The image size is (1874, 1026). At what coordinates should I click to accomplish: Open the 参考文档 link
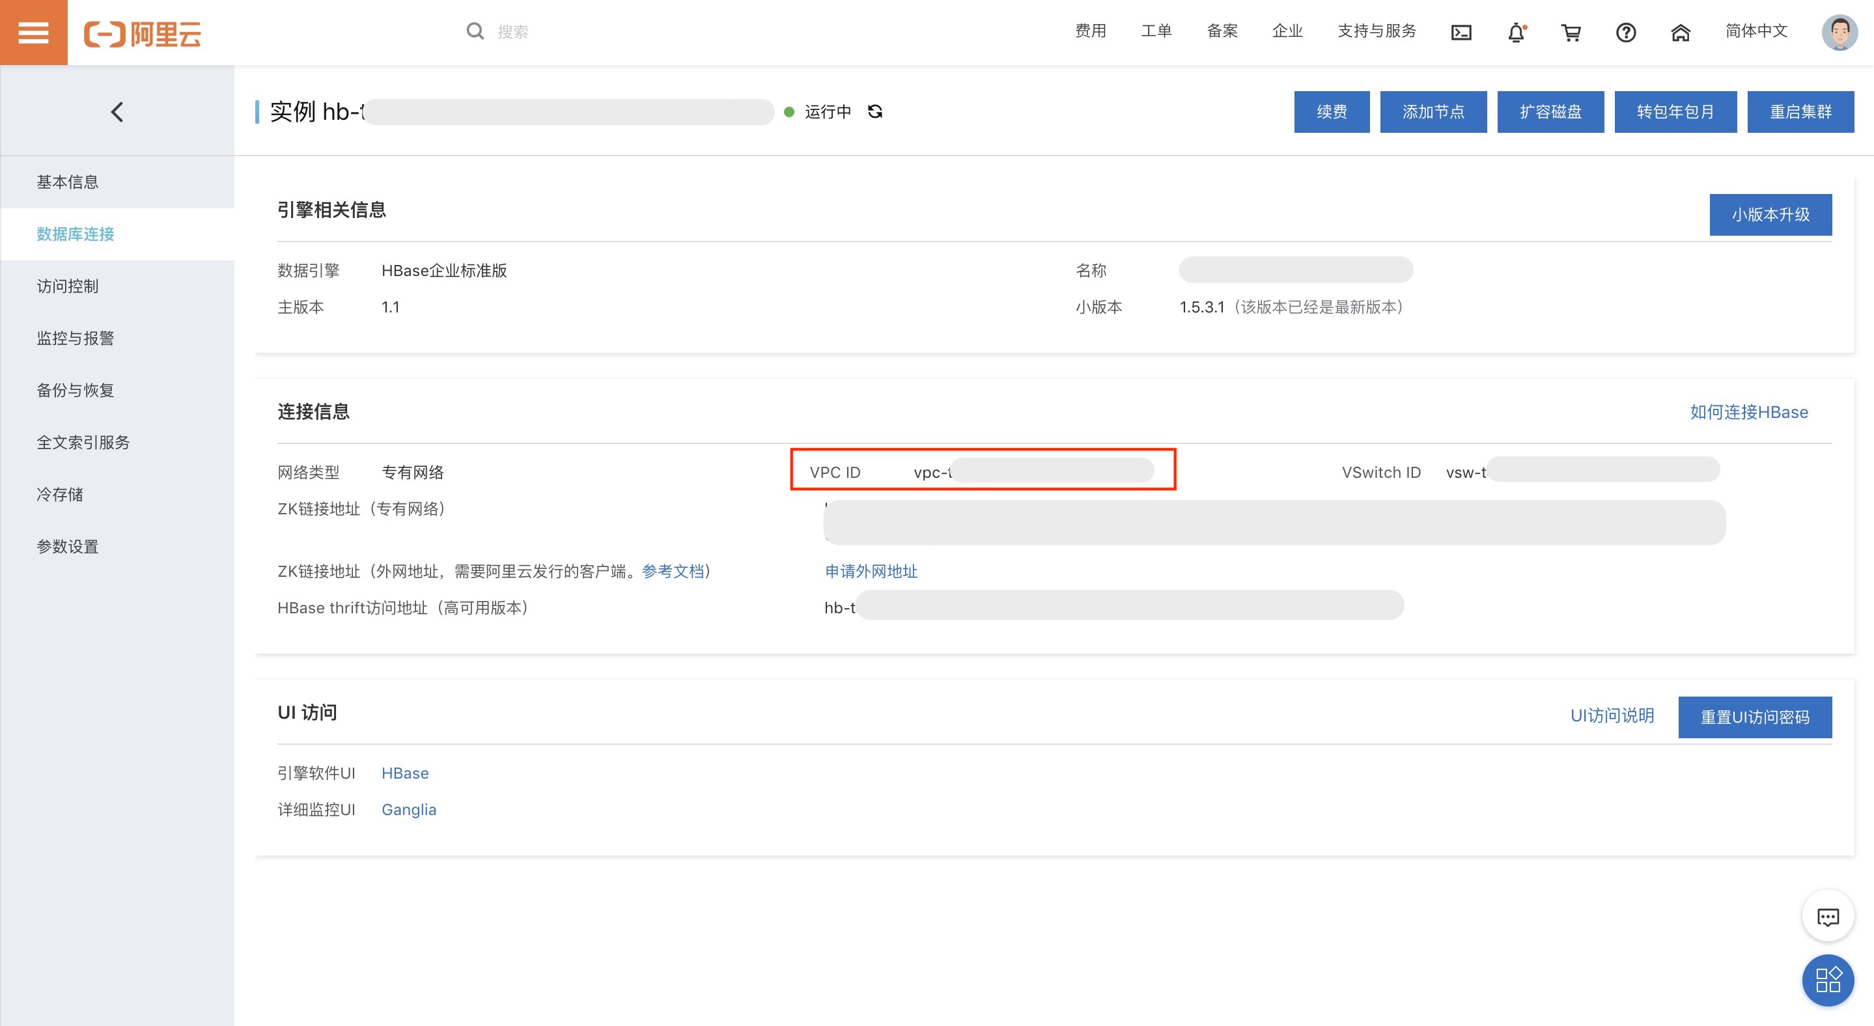673,572
